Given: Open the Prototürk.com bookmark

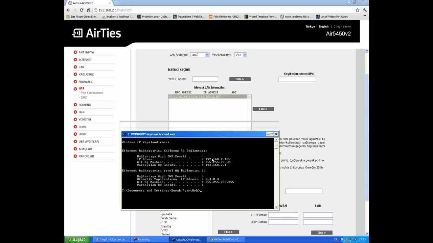Looking at the screenshot, I should [x=153, y=17].
